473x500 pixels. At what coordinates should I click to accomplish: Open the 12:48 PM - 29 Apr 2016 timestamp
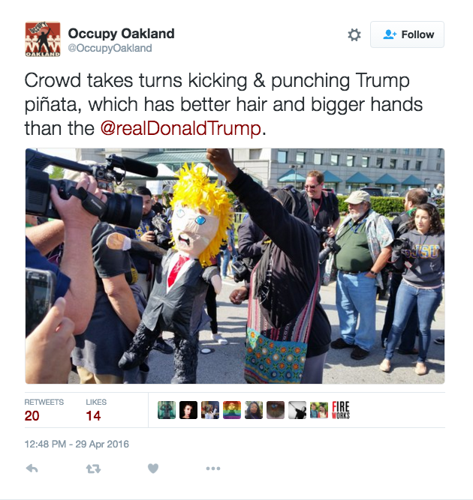(x=77, y=445)
